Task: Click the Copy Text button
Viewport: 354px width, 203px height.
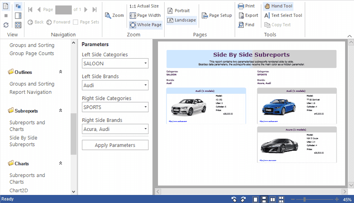Action: [x=277, y=25]
